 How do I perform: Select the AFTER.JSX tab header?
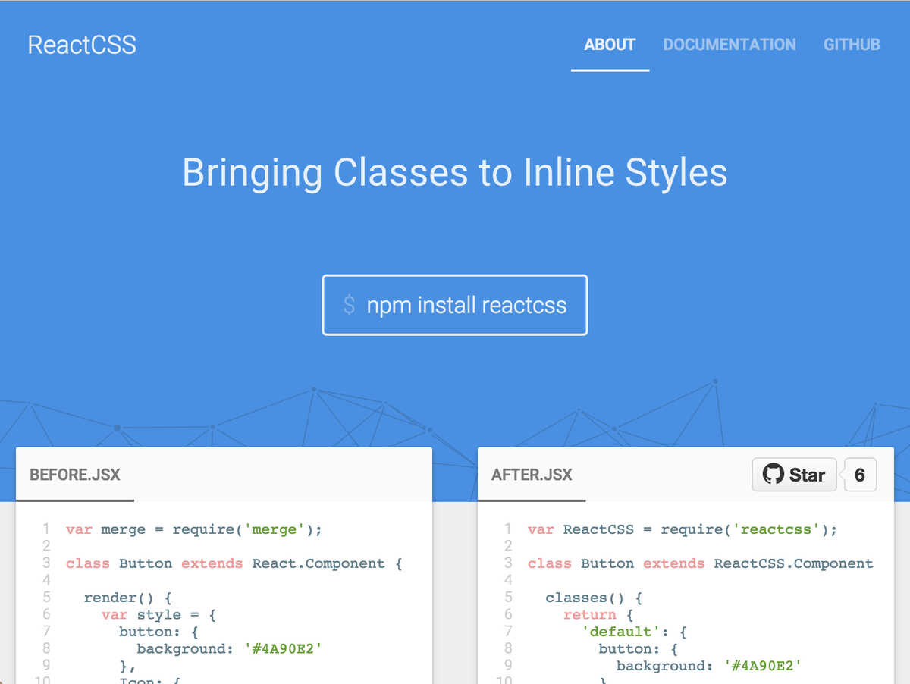click(532, 475)
